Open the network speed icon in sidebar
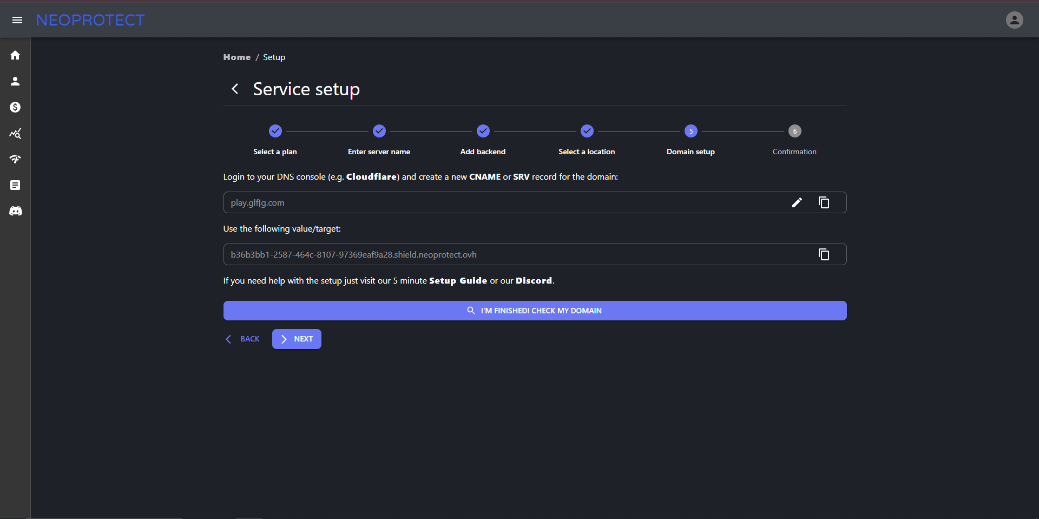This screenshot has height=519, width=1039. pos(15,159)
